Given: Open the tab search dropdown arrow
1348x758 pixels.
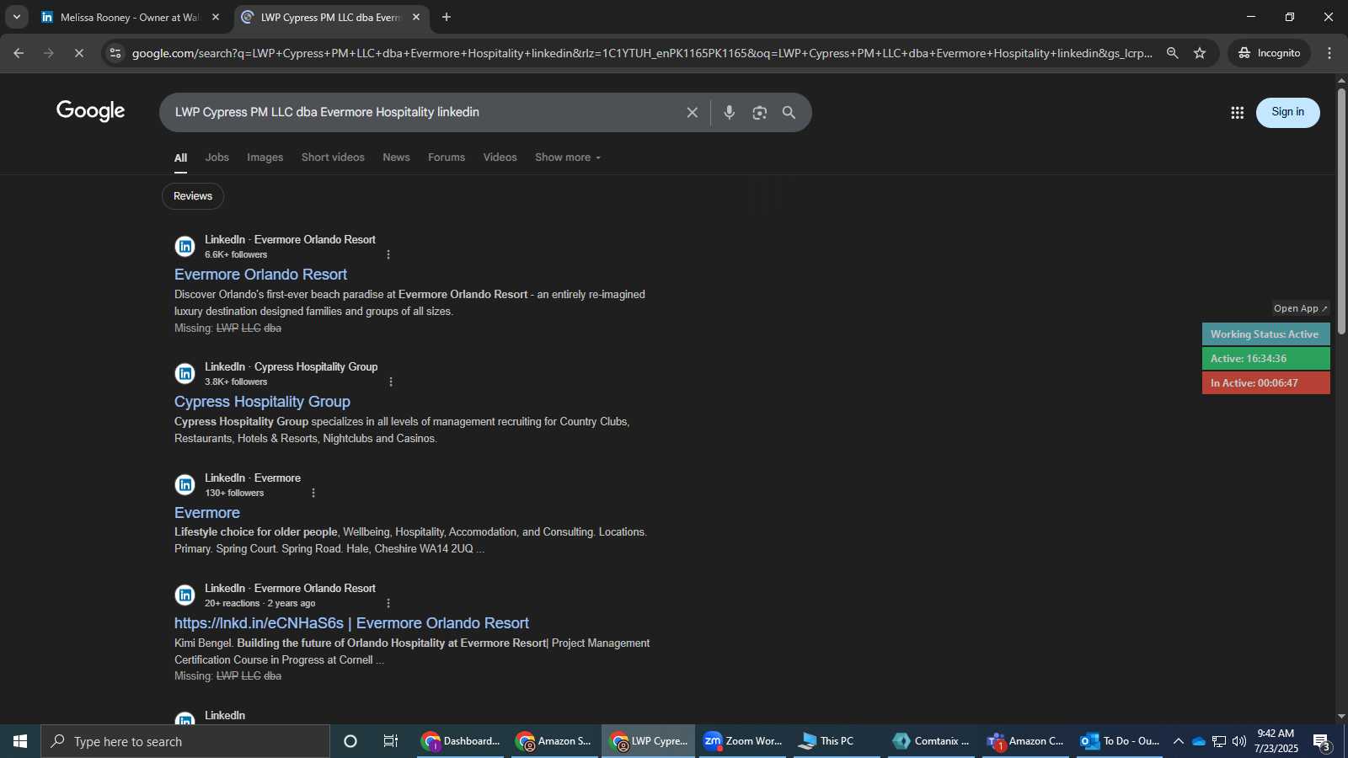Looking at the screenshot, I should click(x=17, y=17).
